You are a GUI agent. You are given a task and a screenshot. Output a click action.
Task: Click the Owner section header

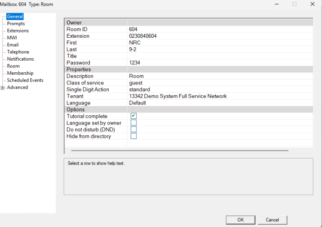pos(189,22)
